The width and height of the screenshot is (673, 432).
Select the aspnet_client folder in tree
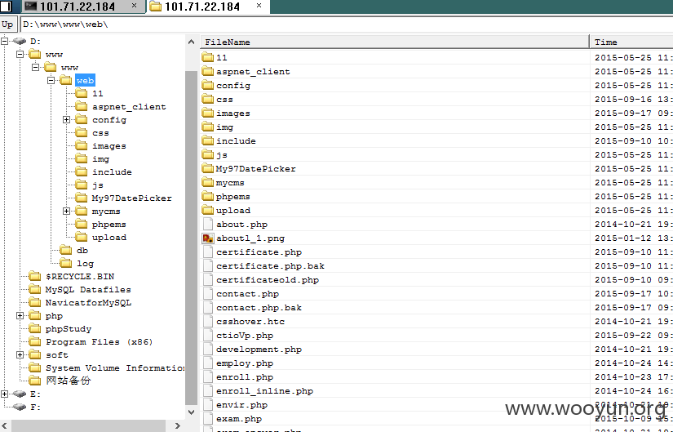(x=129, y=107)
